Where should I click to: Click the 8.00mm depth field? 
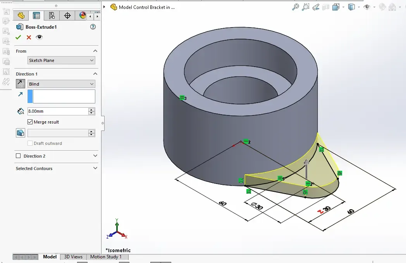(58, 111)
